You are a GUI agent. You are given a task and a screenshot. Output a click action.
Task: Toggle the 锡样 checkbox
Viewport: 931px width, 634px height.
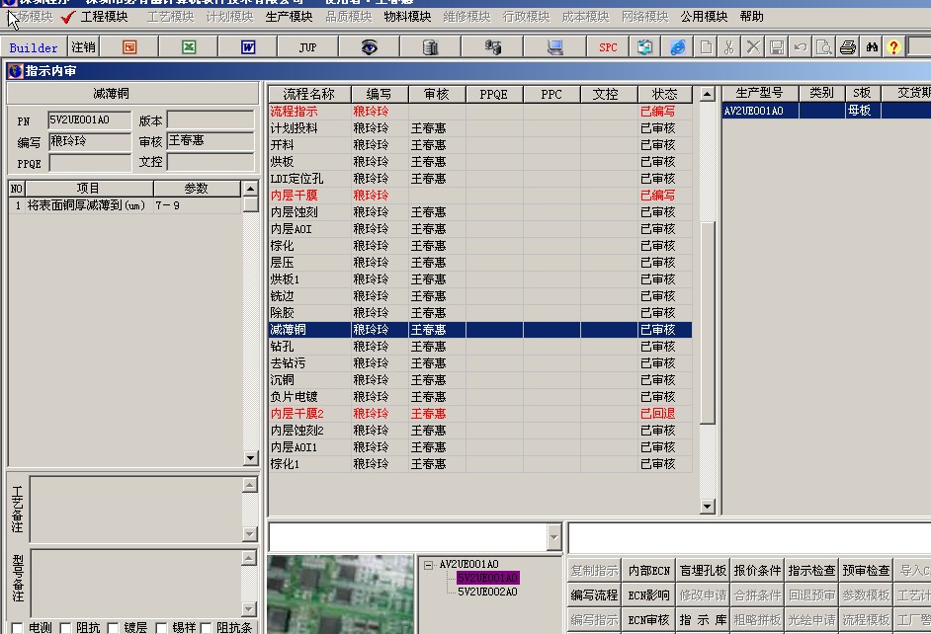click(161, 627)
